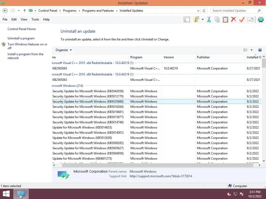The height and width of the screenshot is (199, 266).
Task: Refresh the Installed Updates list
Action: (x=204, y=11)
